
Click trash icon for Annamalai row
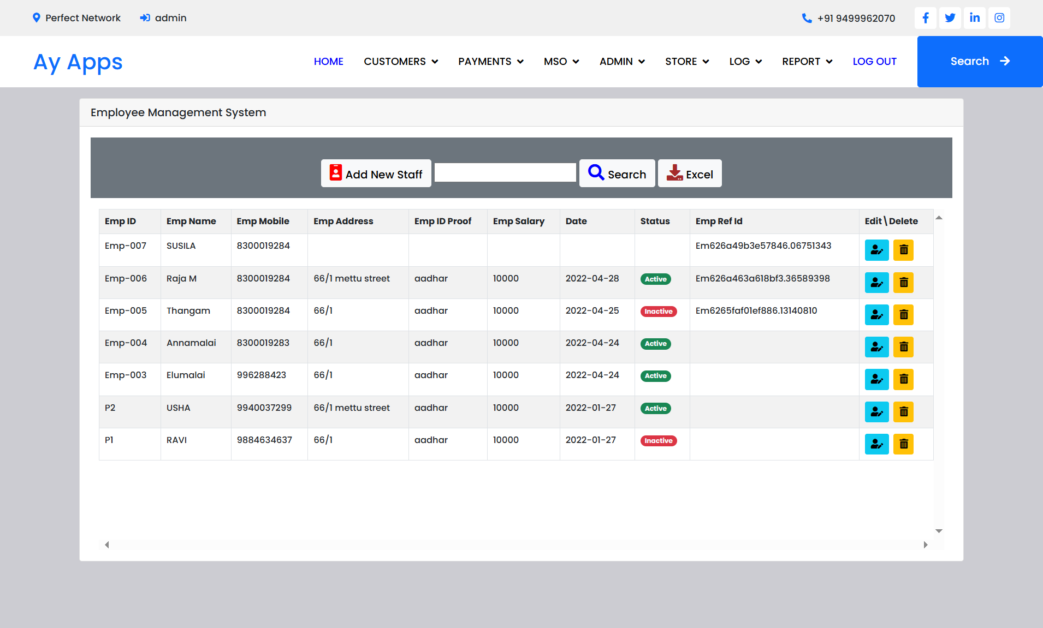point(903,347)
